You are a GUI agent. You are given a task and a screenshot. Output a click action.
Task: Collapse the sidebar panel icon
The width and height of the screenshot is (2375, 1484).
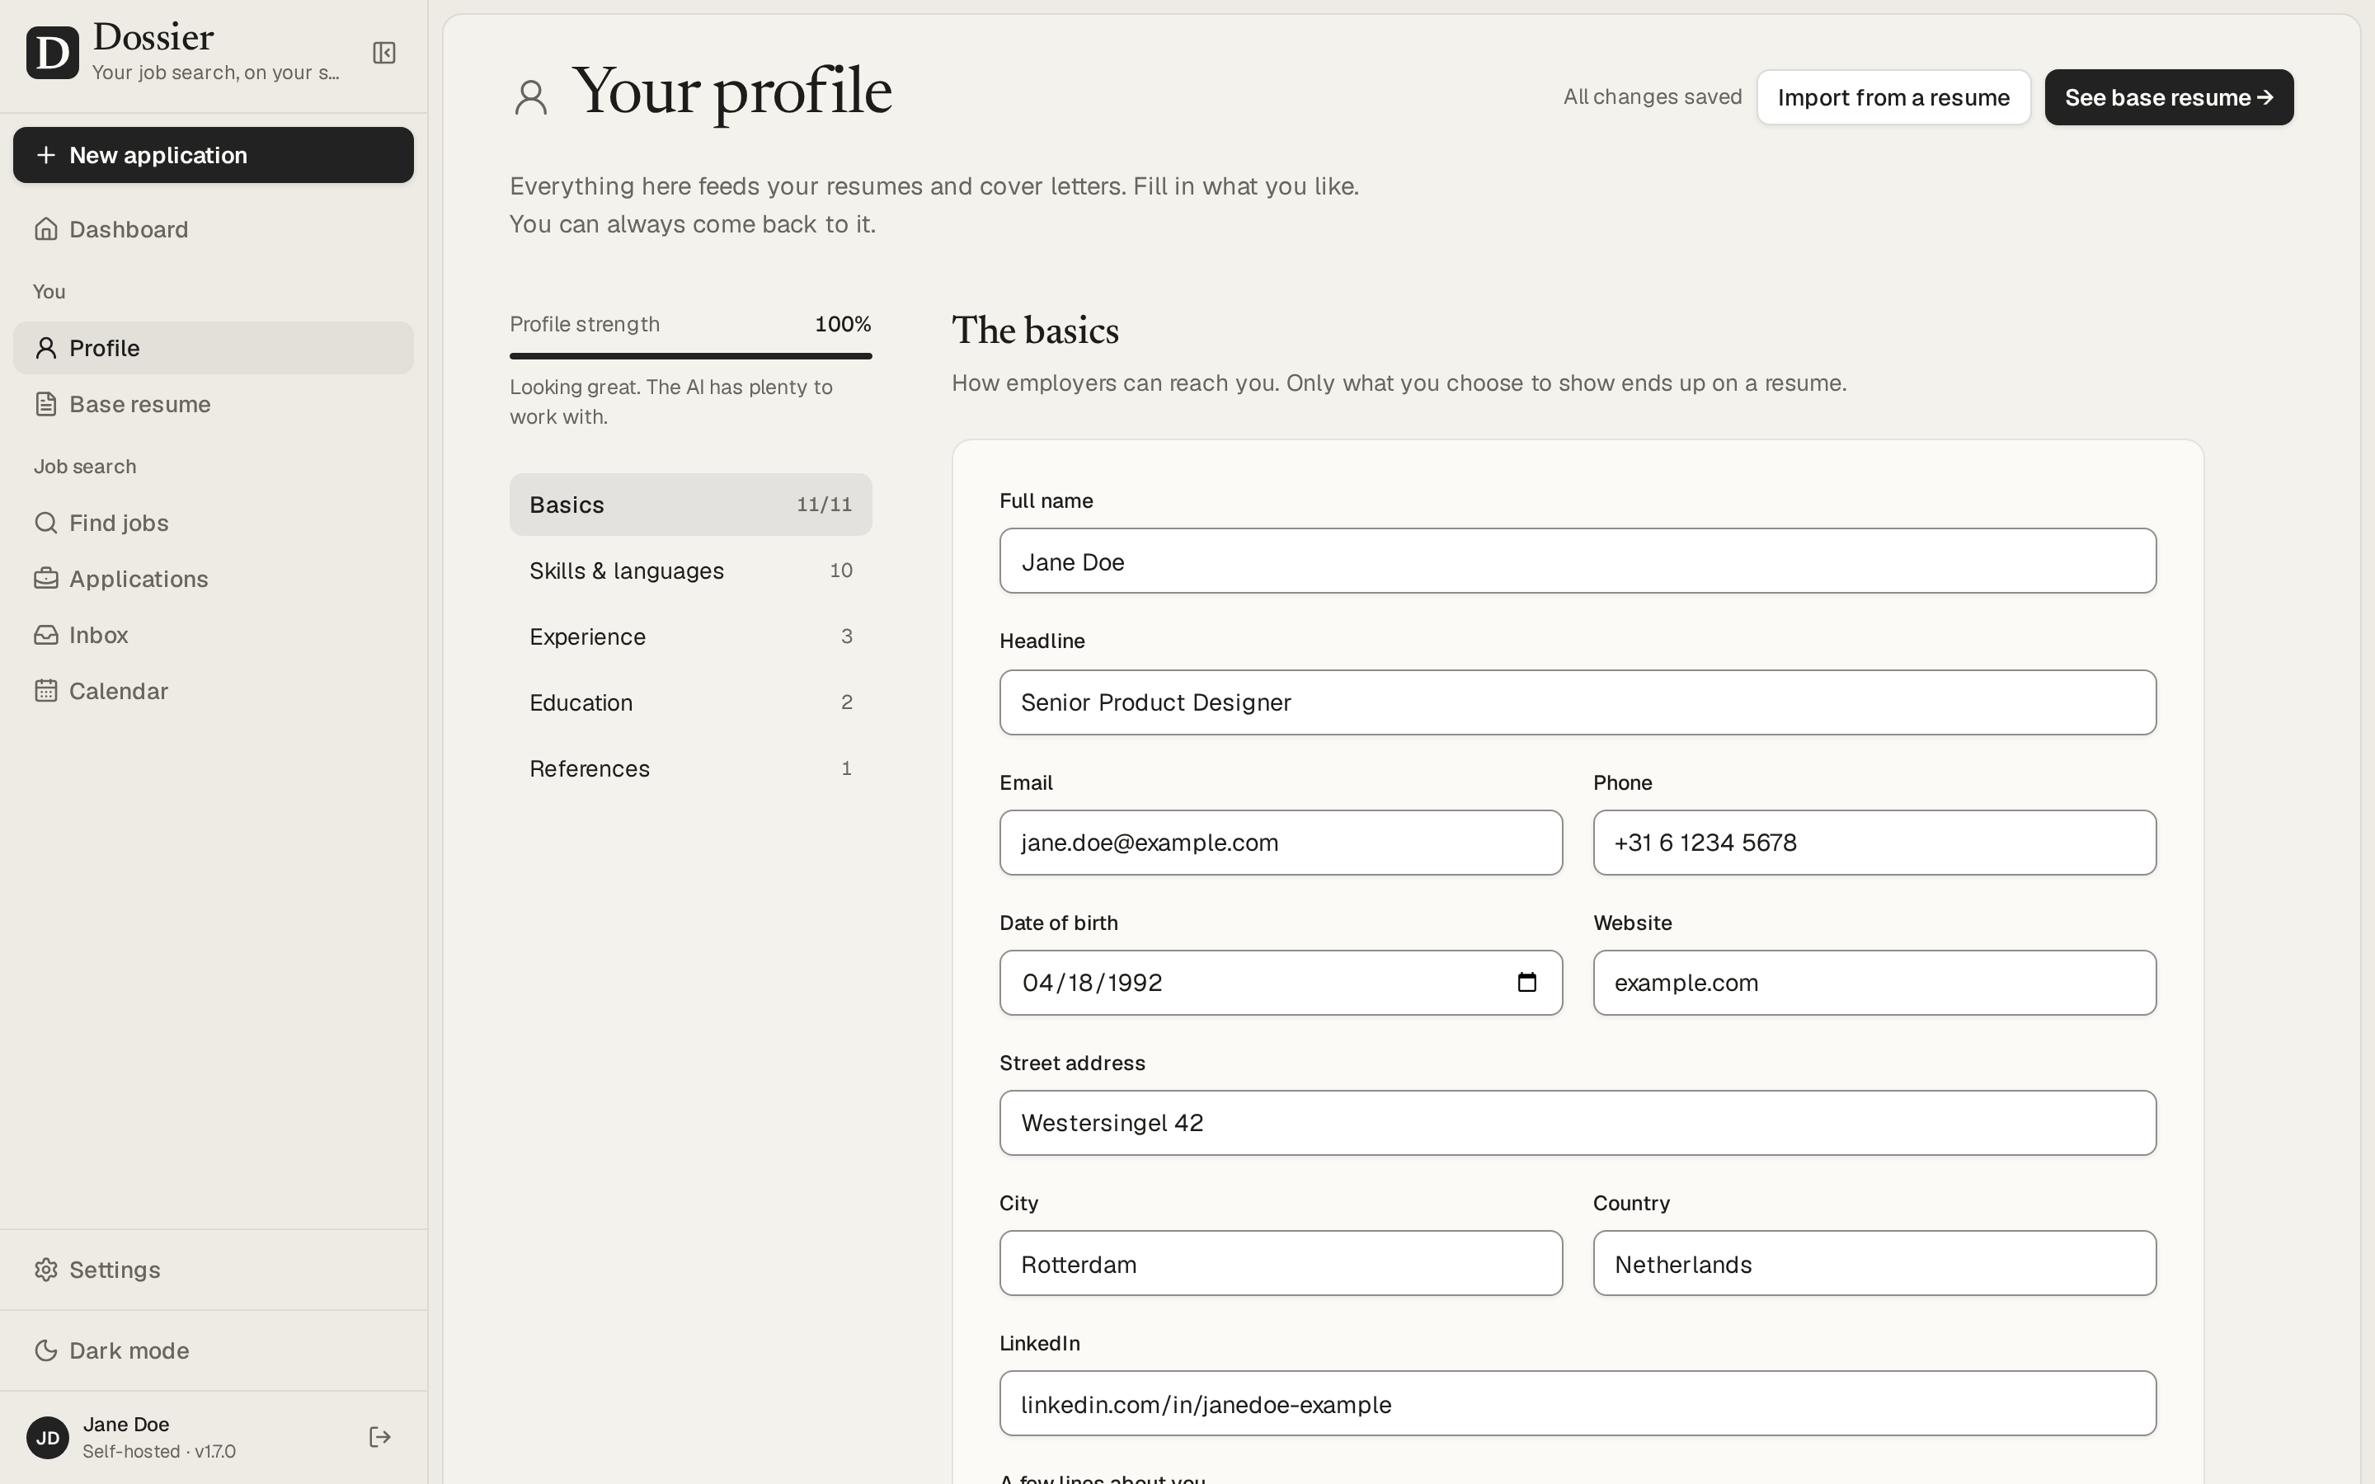tap(383, 53)
